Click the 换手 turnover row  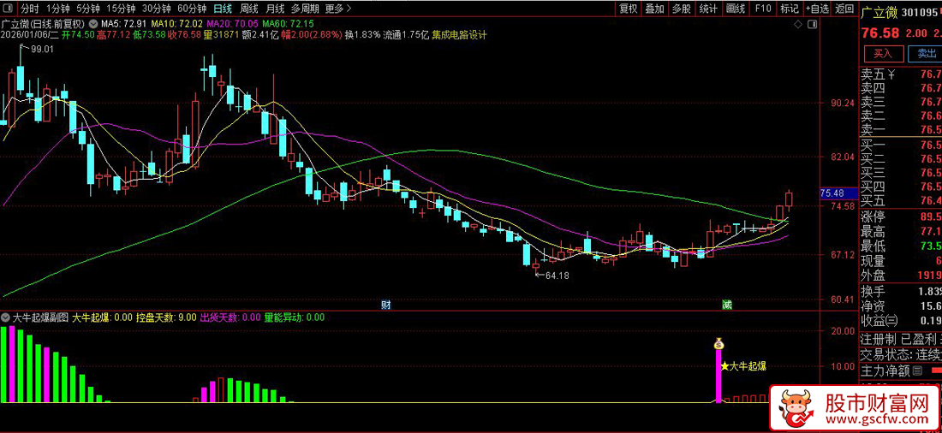click(901, 291)
